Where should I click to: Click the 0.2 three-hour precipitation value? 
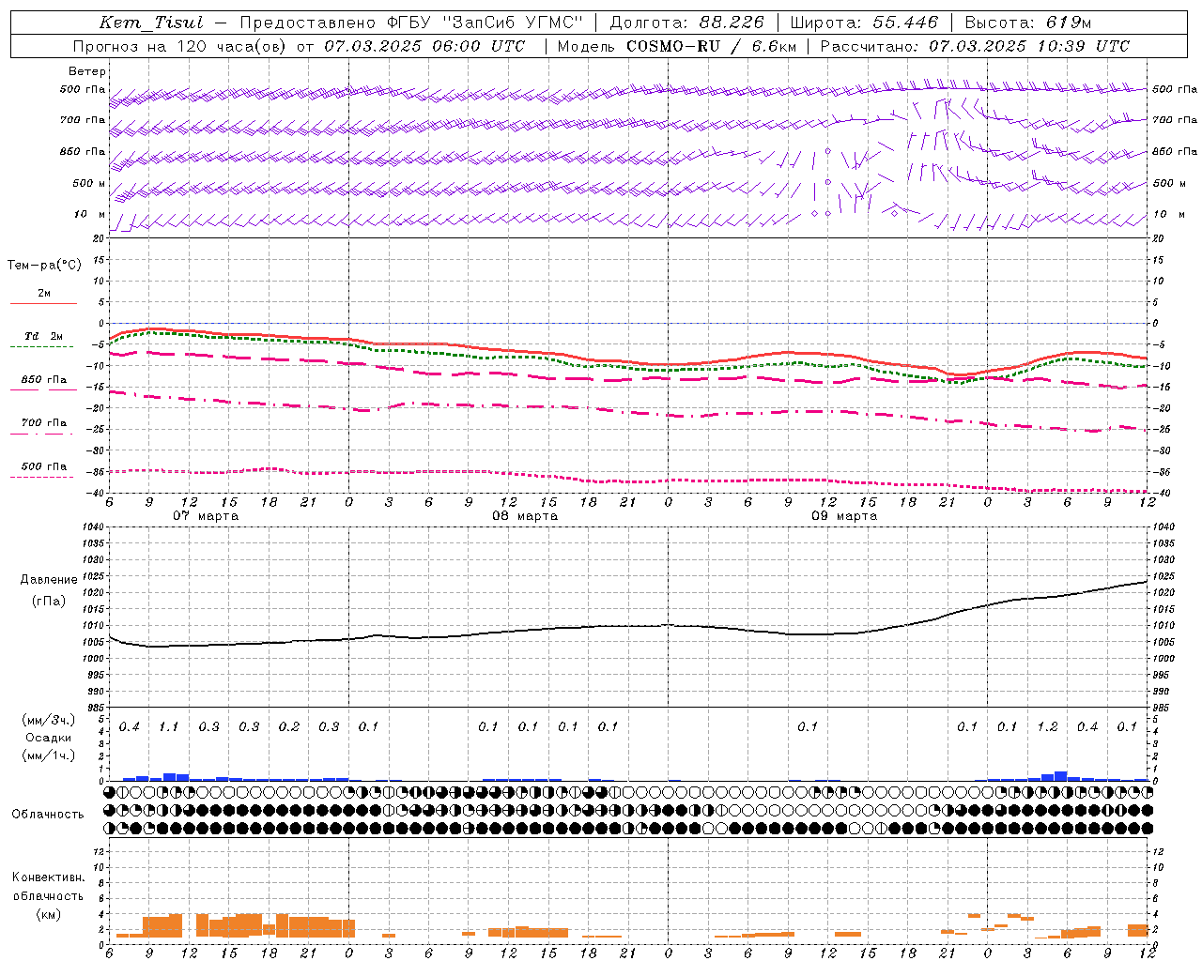pyautogui.click(x=289, y=727)
